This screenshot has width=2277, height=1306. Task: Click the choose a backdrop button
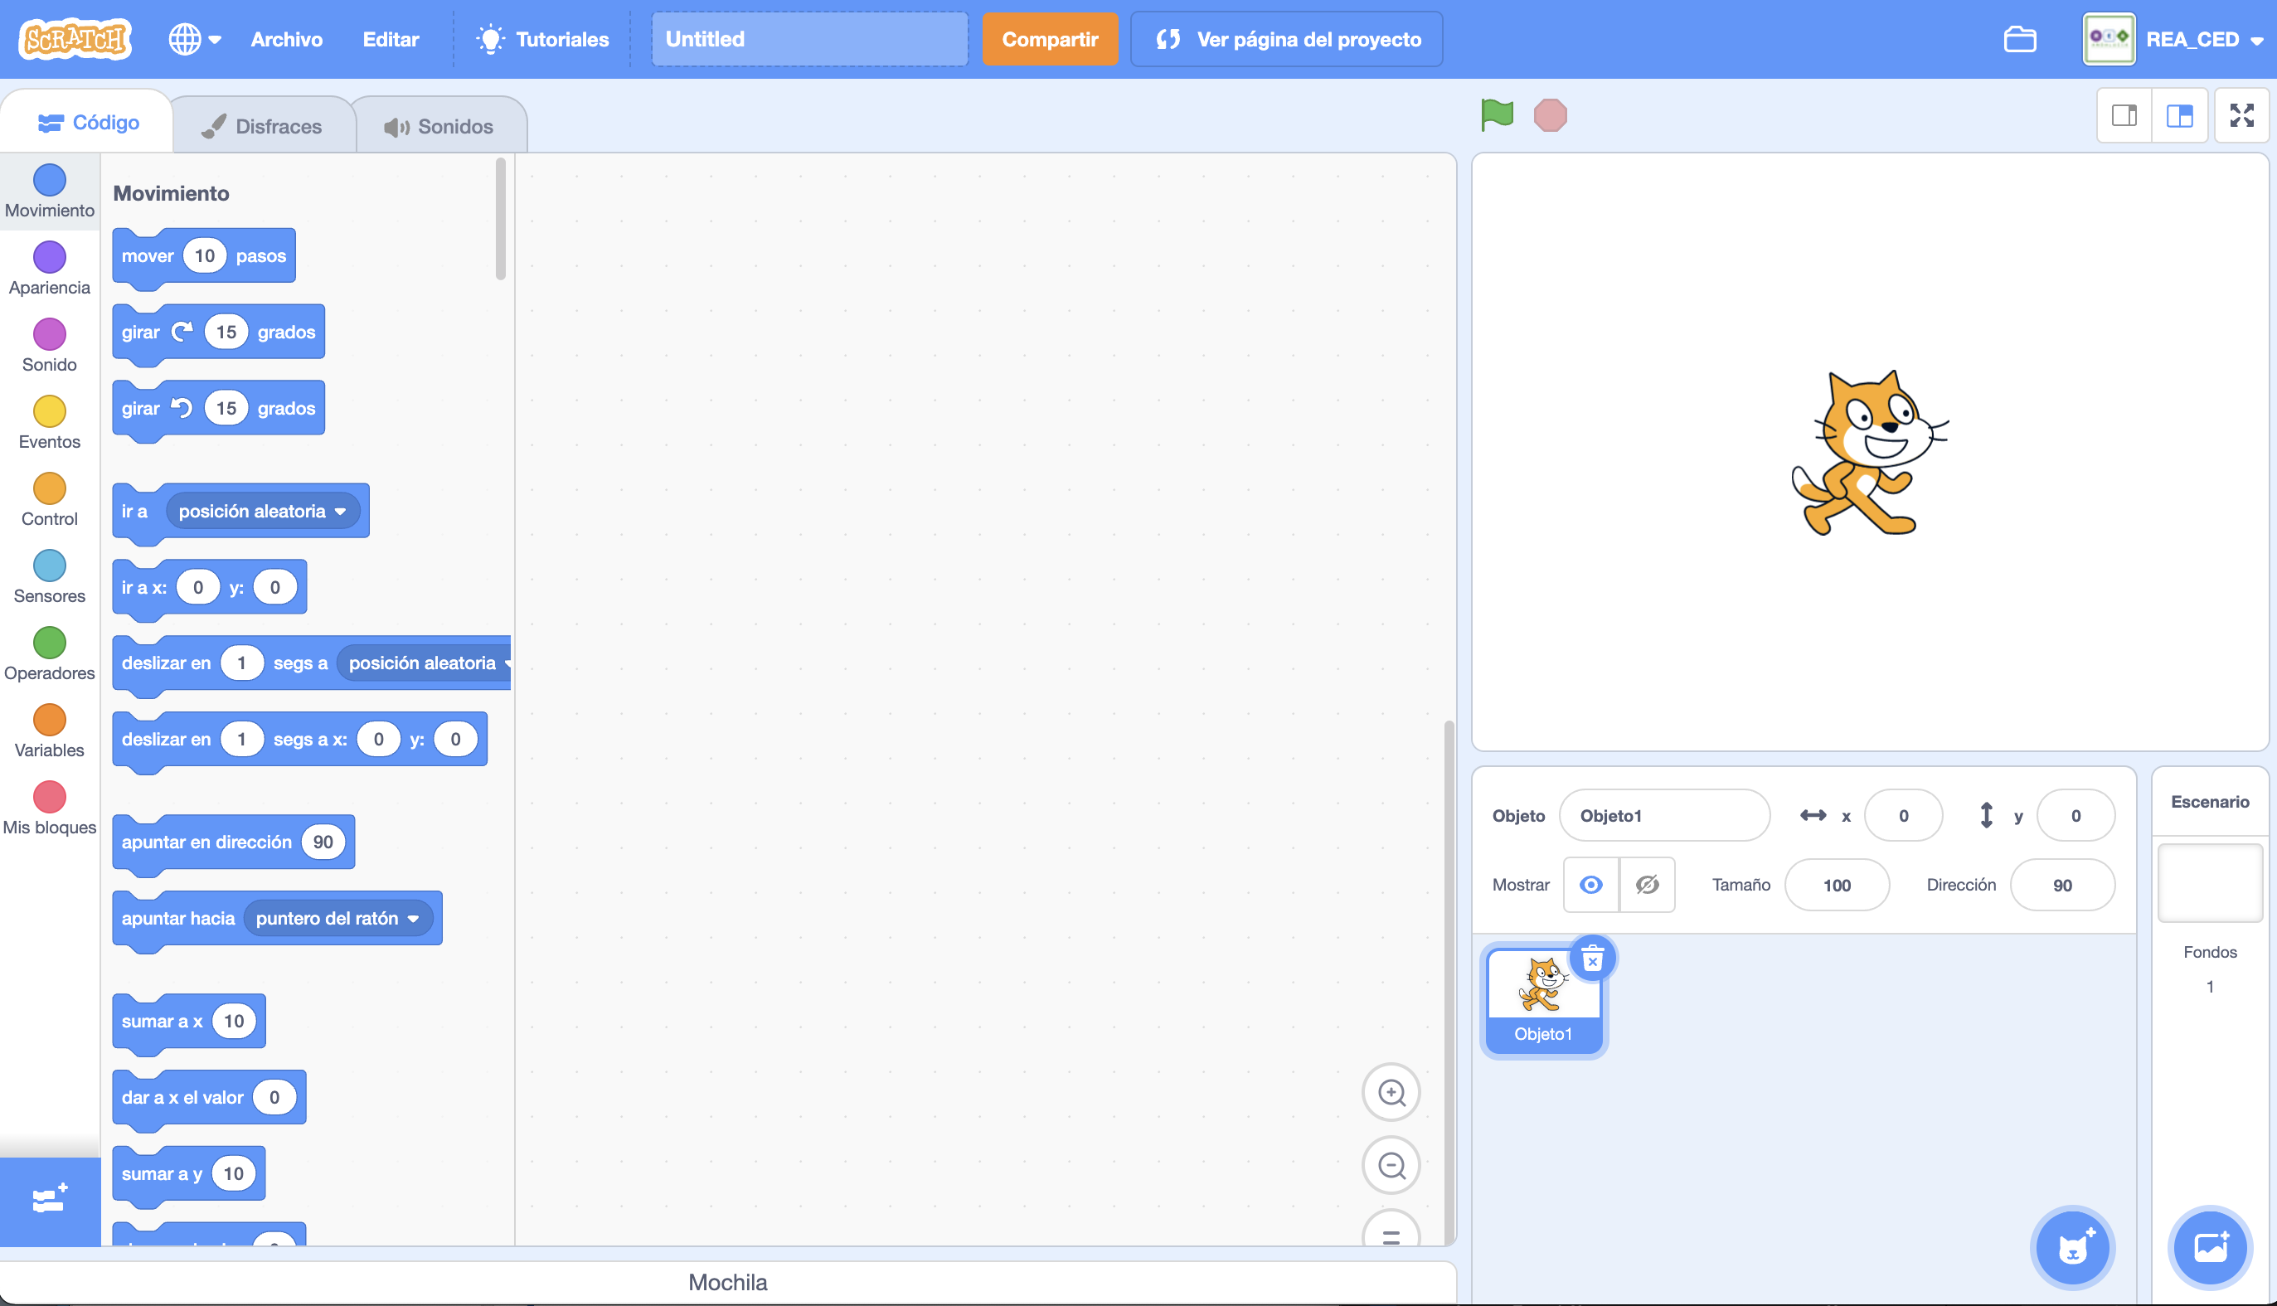pyautogui.click(x=2211, y=1248)
